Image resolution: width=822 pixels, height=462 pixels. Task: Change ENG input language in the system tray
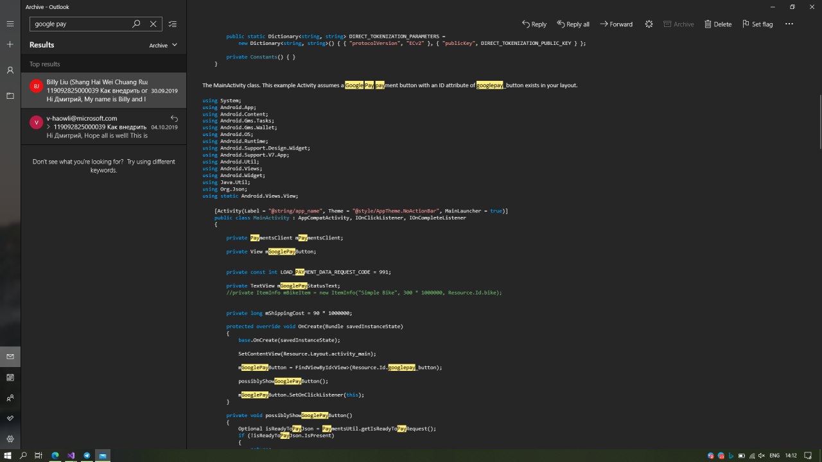pyautogui.click(x=774, y=456)
